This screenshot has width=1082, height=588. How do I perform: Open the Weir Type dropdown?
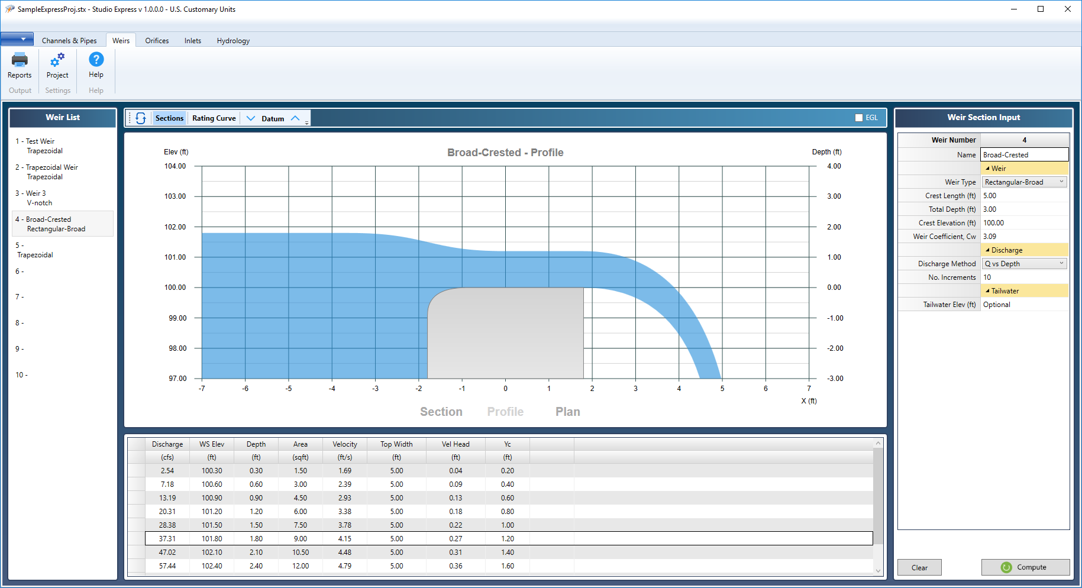pos(1061,182)
